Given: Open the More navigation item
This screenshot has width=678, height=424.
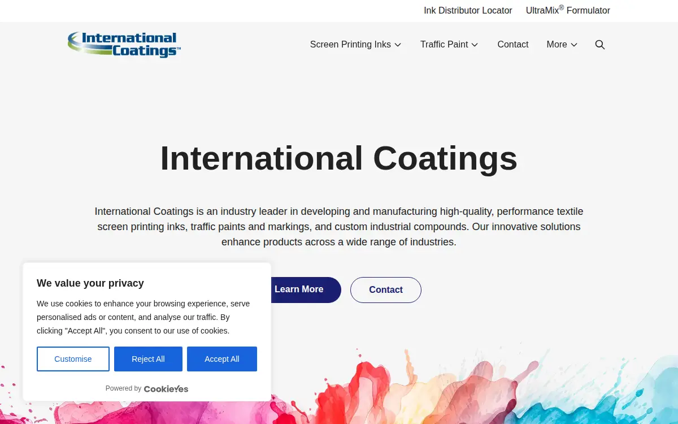Looking at the screenshot, I should [557, 45].
